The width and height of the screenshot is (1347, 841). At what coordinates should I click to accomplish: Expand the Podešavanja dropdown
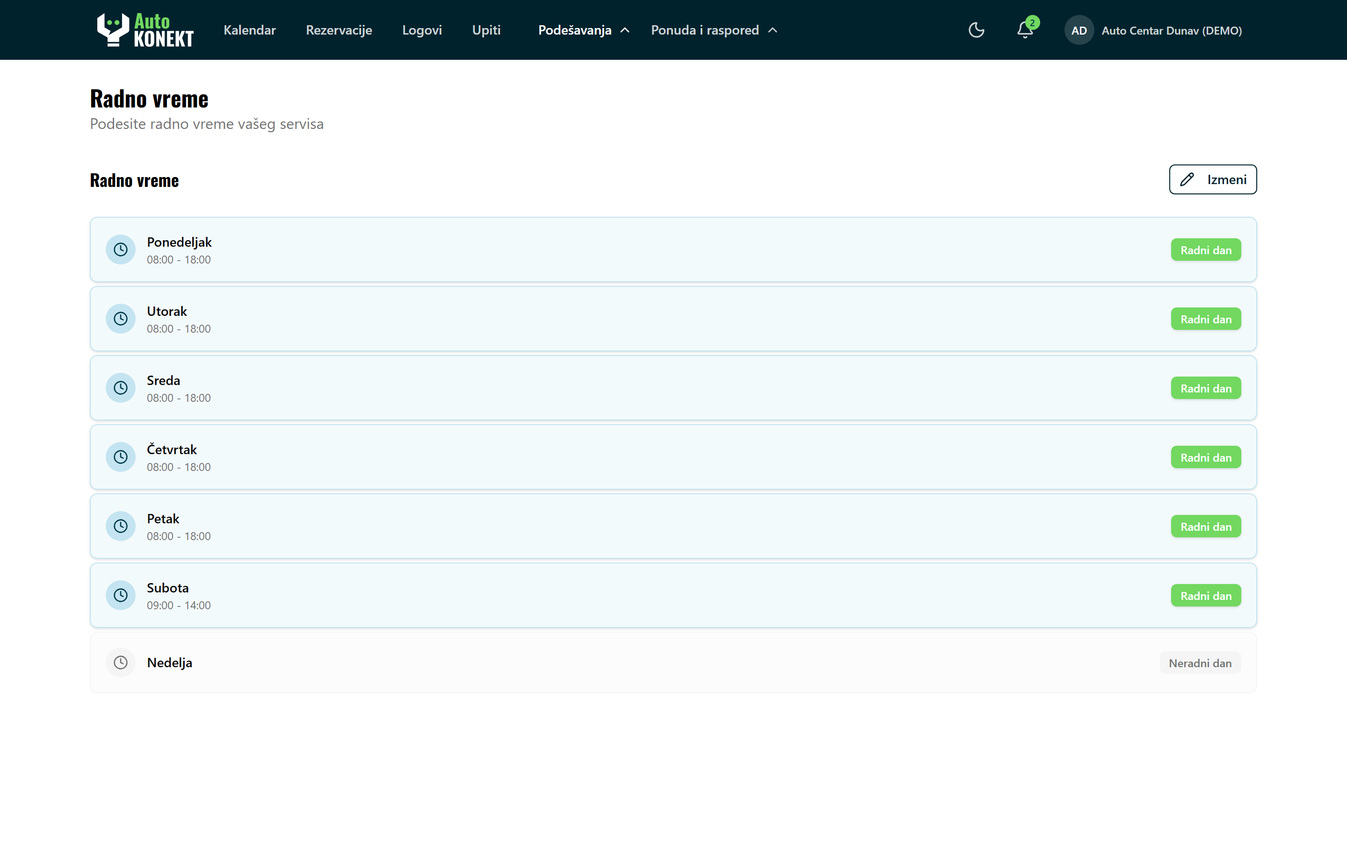[583, 30]
